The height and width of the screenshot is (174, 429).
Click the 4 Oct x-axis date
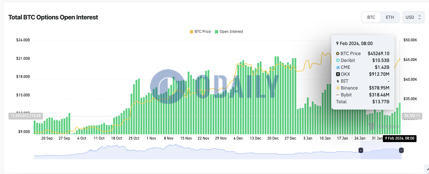coord(82,138)
